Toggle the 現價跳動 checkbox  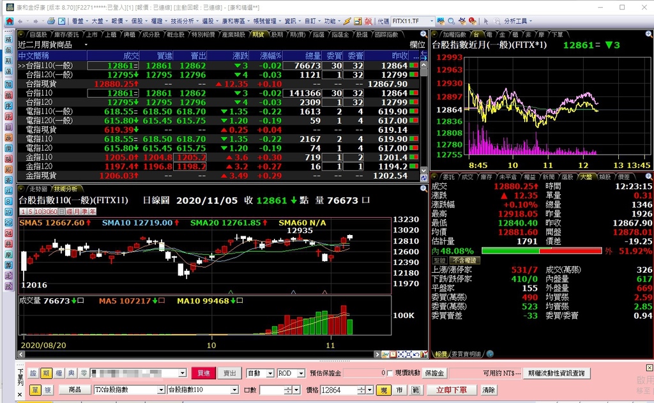(x=390, y=373)
